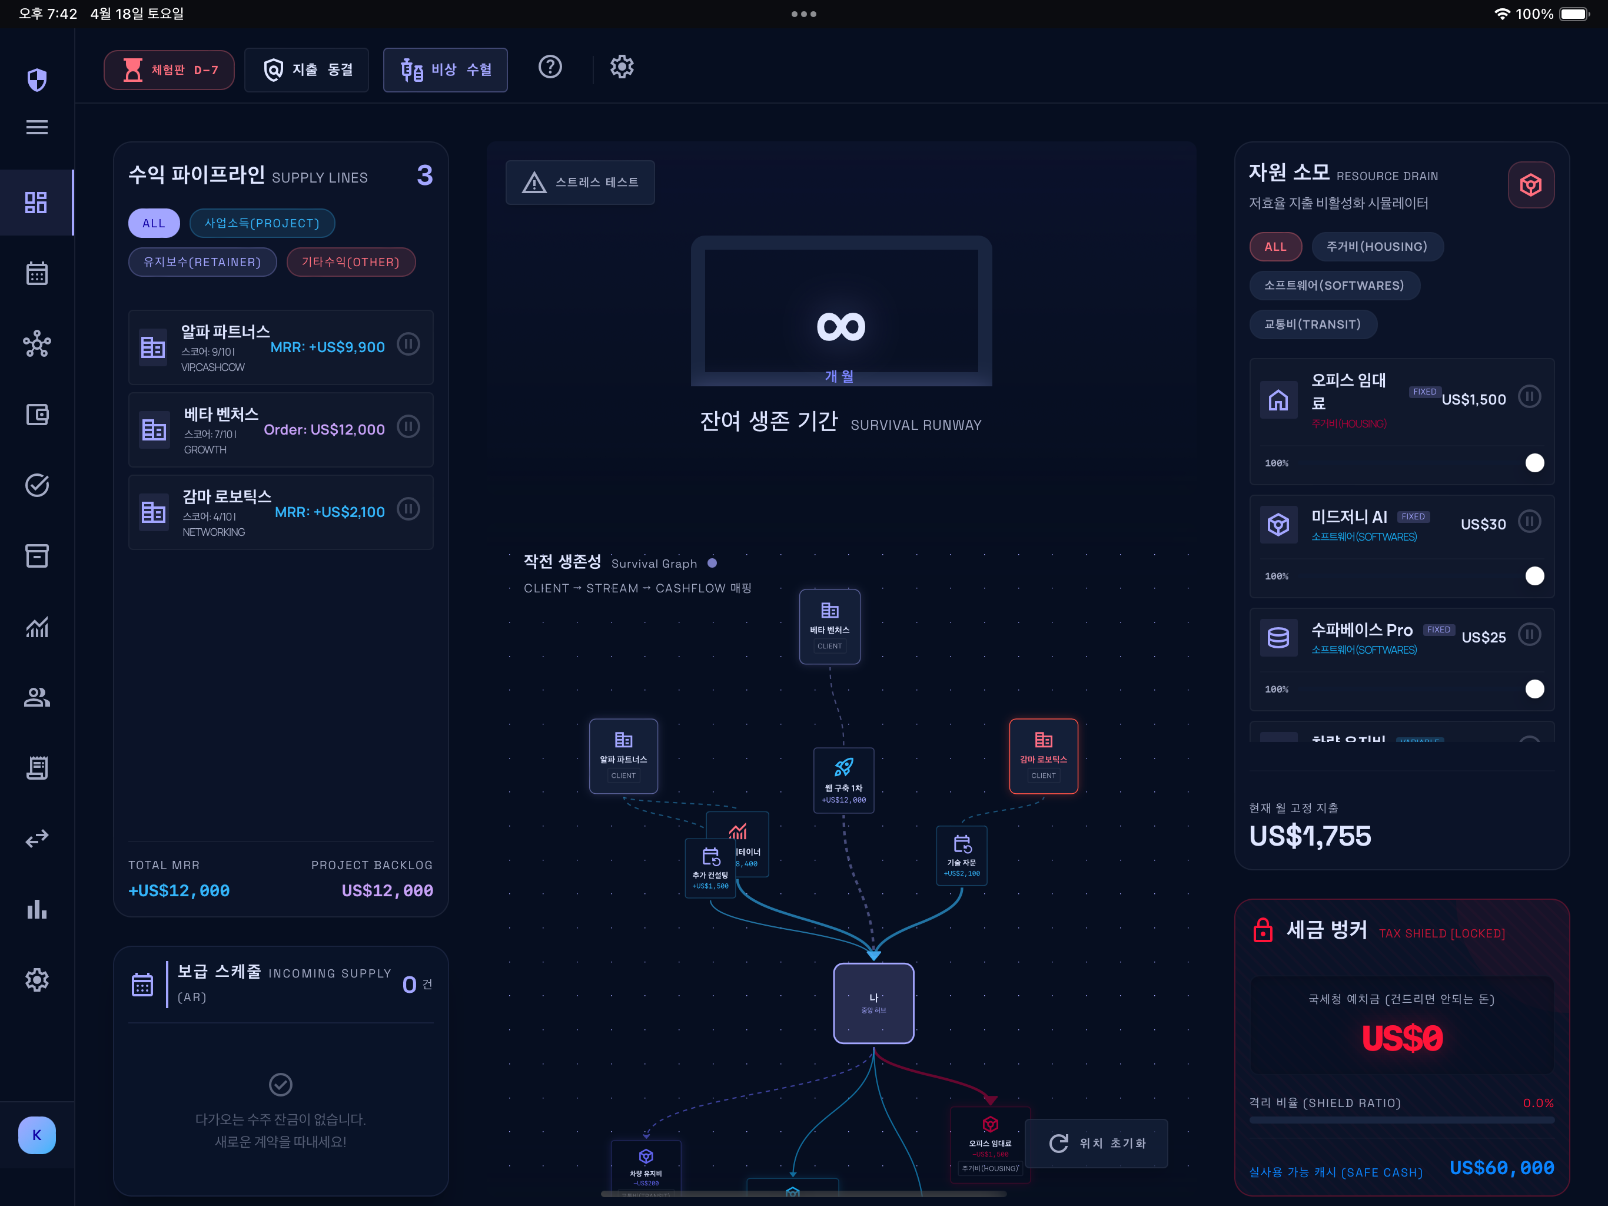Select the dashboard grid icon in sidebar
This screenshot has width=1608, height=1206.
click(x=36, y=202)
